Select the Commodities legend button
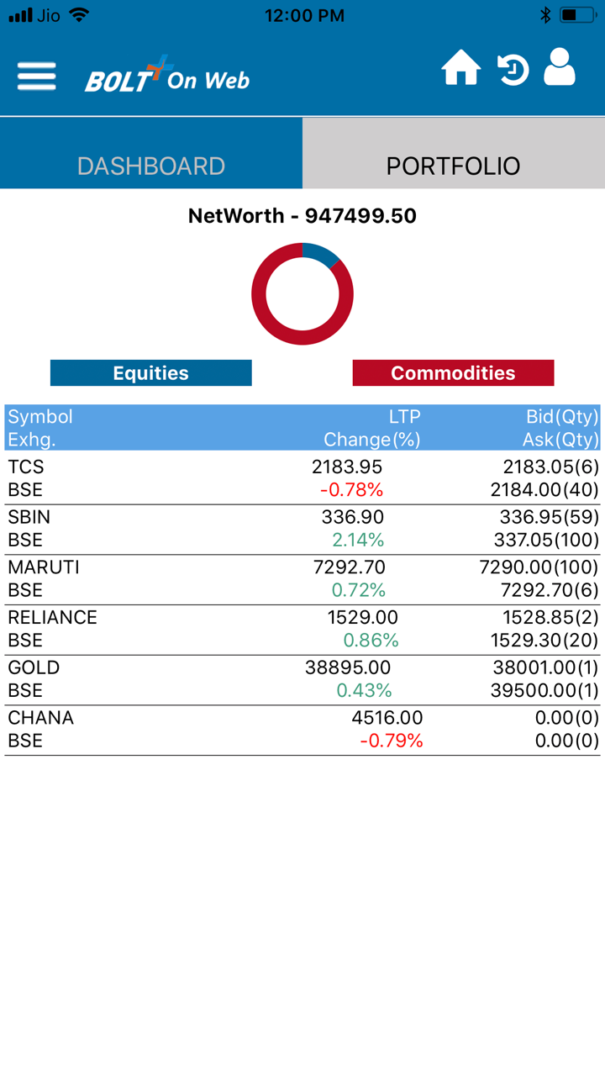Screen dimensions: 605x1076 453,373
